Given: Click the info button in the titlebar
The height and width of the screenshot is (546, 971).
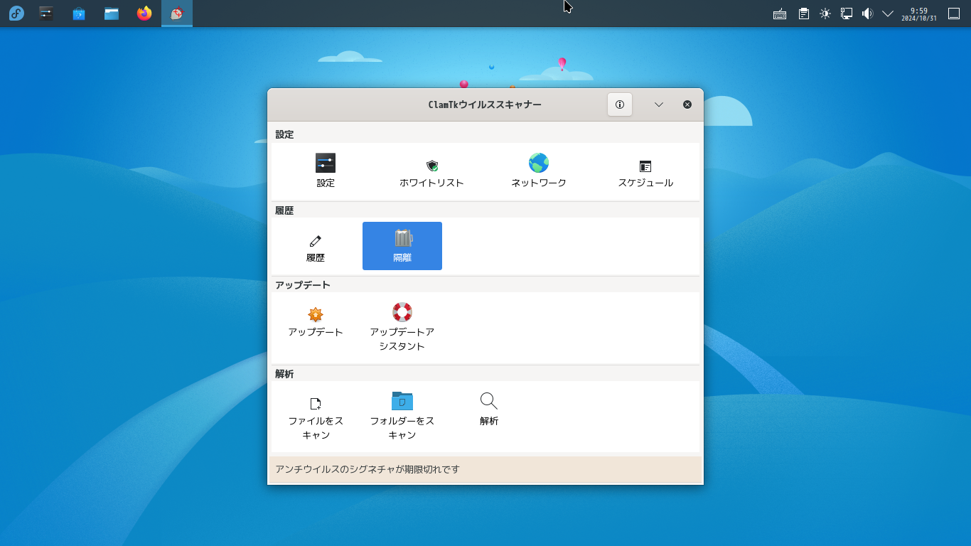Looking at the screenshot, I should coord(619,104).
